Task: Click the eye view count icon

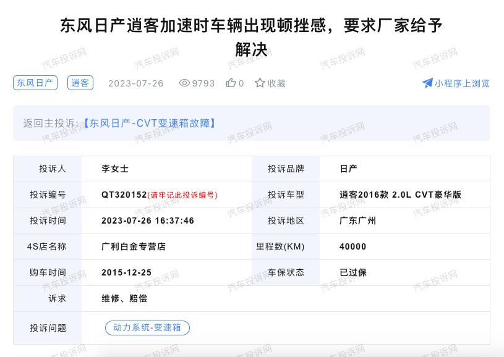Action: pos(184,83)
